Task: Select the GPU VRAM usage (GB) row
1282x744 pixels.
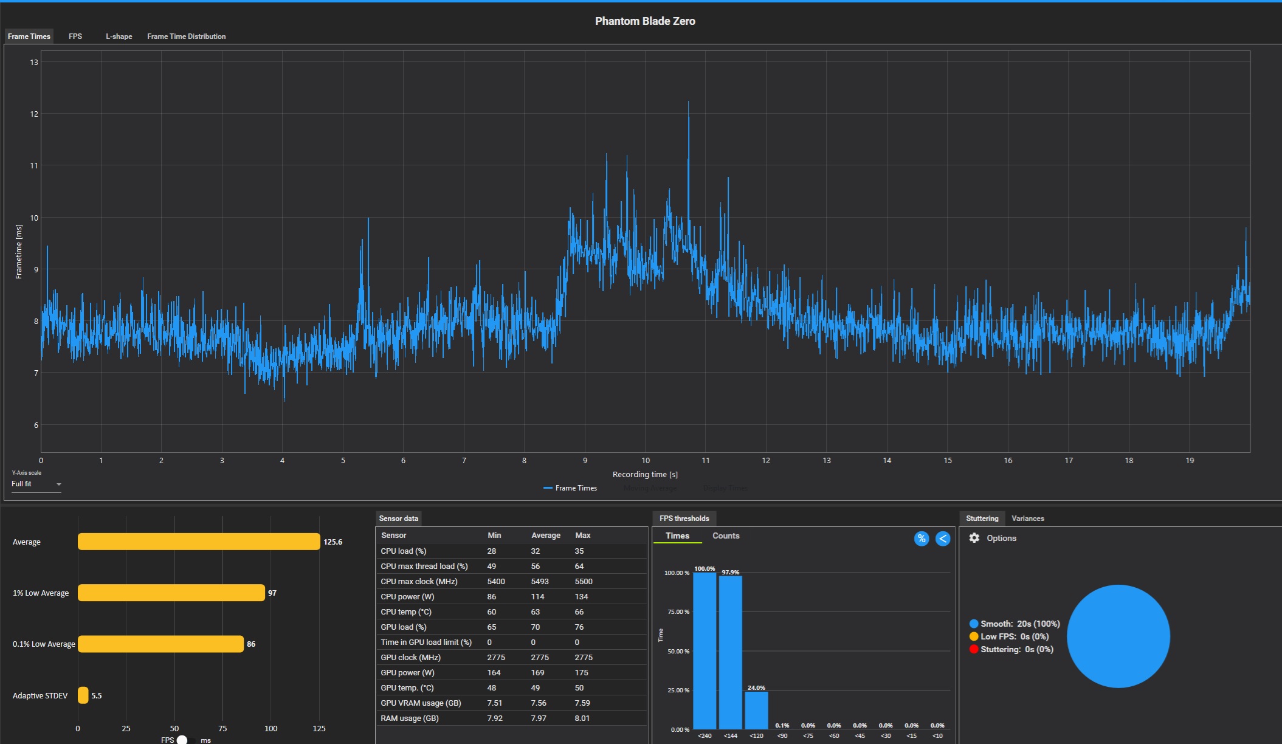Action: point(512,703)
